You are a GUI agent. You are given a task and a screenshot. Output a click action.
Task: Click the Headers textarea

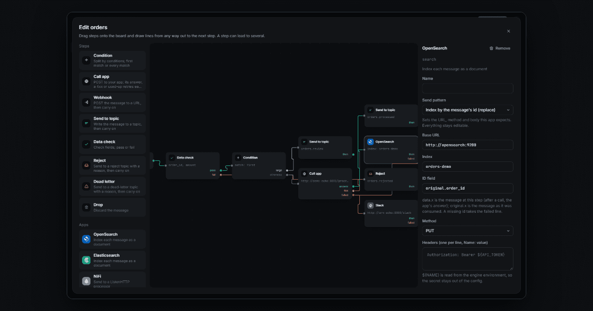pyautogui.click(x=467, y=259)
